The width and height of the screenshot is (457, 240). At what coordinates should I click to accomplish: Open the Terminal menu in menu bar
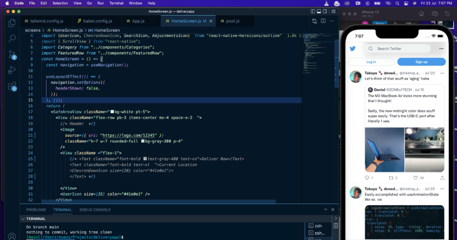point(116,3)
